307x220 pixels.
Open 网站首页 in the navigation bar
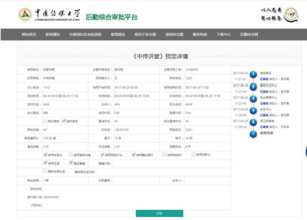pyautogui.click(x=29, y=34)
